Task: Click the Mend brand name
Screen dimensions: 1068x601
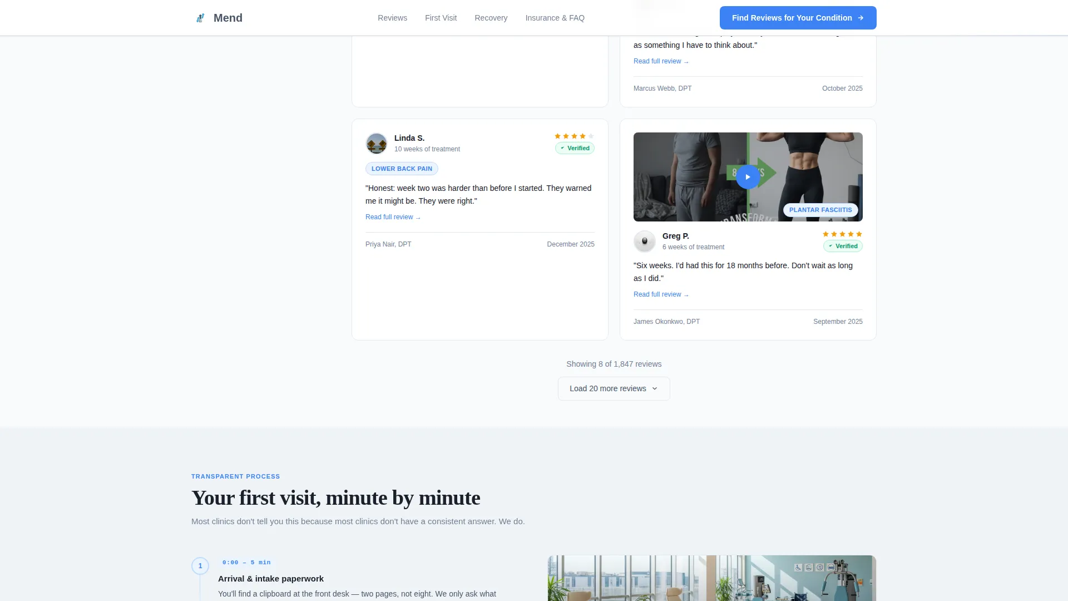Action: (228, 18)
